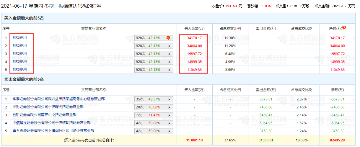Screen dimensions: 360x147
Task: Click arrow icon in 7次 71.43% box
Action: click(x=169, y=115)
